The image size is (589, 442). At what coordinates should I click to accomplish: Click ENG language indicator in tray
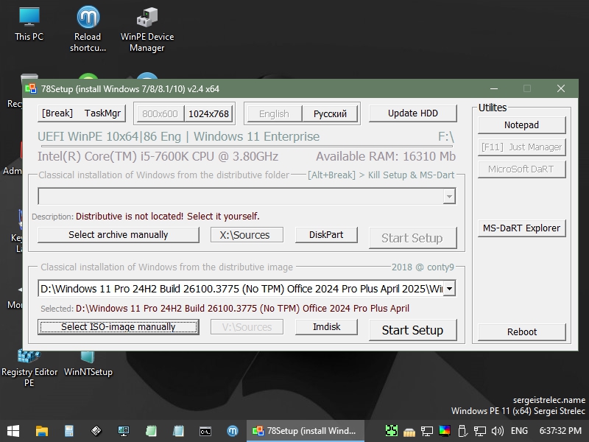519,430
